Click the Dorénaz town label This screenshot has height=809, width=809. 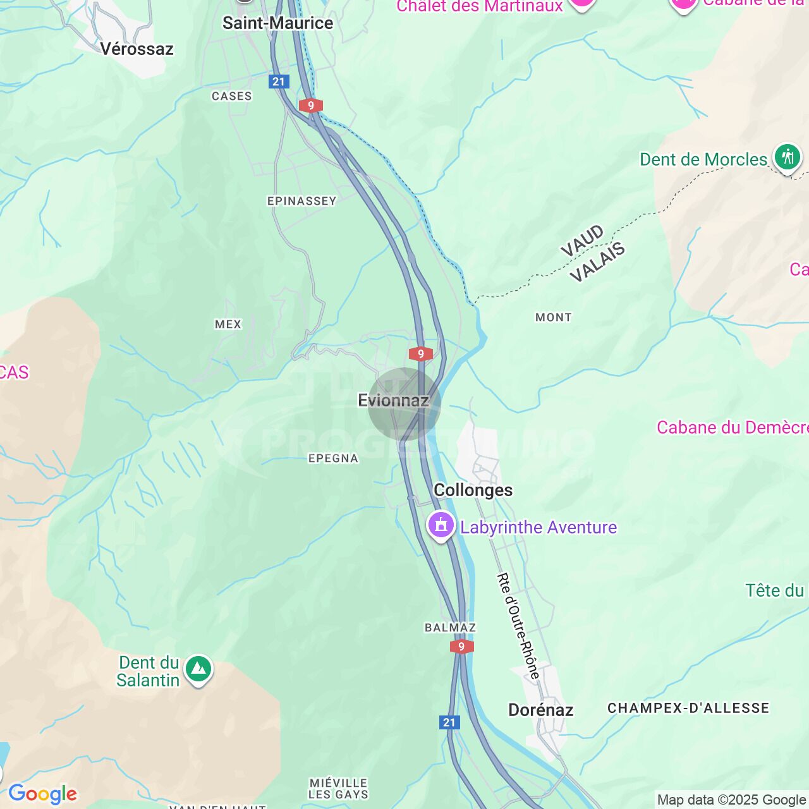point(541,710)
